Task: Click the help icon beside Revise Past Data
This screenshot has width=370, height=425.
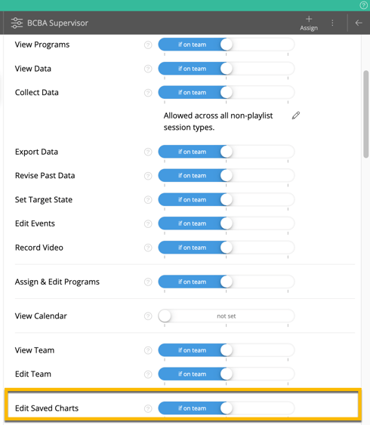Action: click(x=148, y=176)
